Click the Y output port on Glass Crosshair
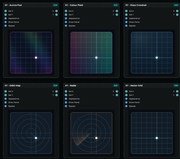Image resolution: width=180 pixels, height=159 pixels. tap(177, 15)
